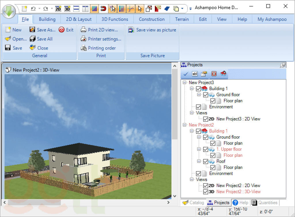Click the 'abl' rename icon in Projects panel

point(195,74)
